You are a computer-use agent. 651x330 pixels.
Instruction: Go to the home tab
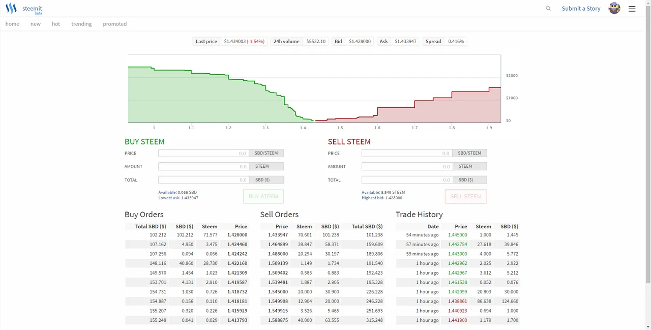[x=12, y=24]
